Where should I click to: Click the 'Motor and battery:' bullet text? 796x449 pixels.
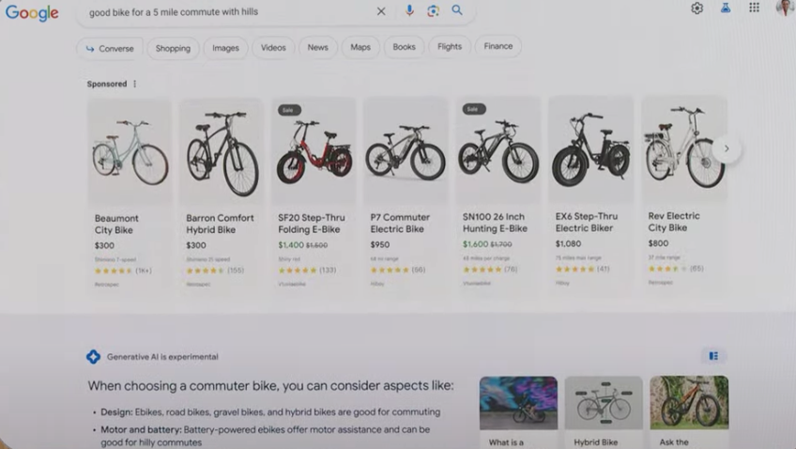tap(265, 436)
